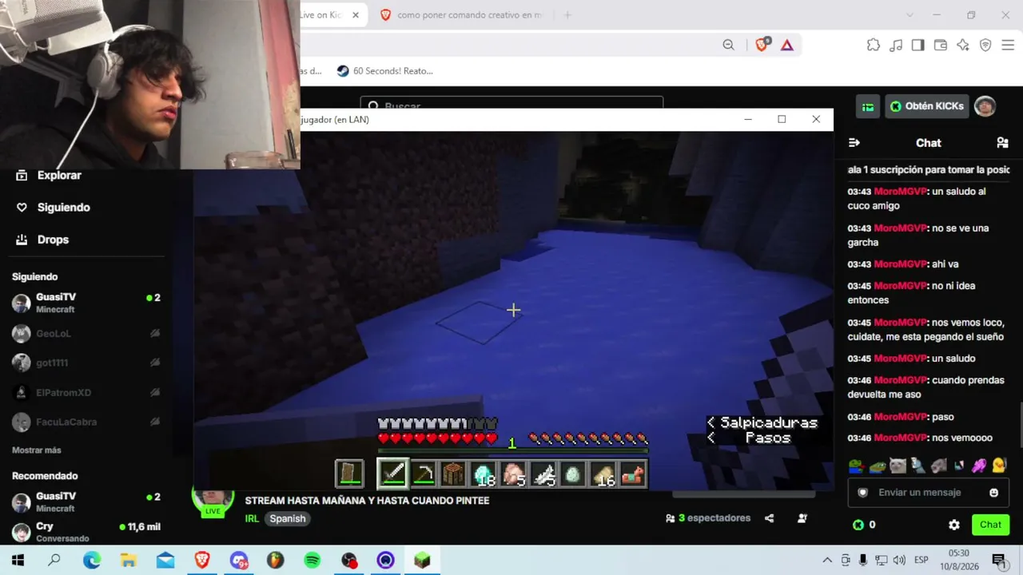
Task: Select the Pepe frog emote in chat bar
Action: point(856,466)
